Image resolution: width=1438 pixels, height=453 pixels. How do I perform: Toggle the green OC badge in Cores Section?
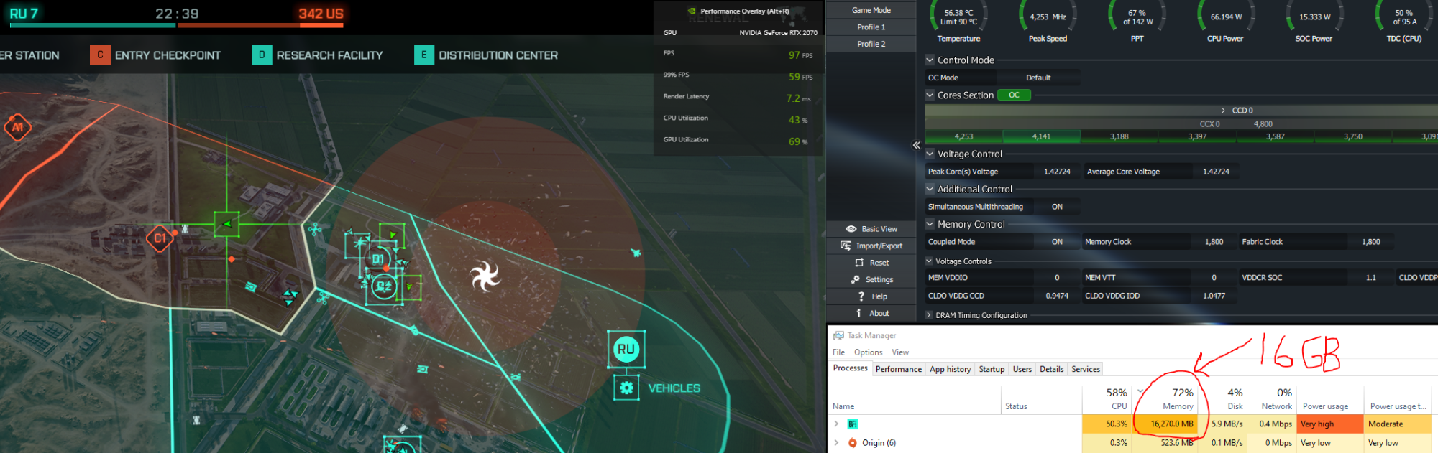1014,95
